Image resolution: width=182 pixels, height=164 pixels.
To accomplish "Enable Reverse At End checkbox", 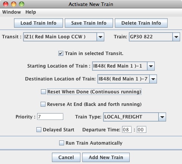I will 43,104.
